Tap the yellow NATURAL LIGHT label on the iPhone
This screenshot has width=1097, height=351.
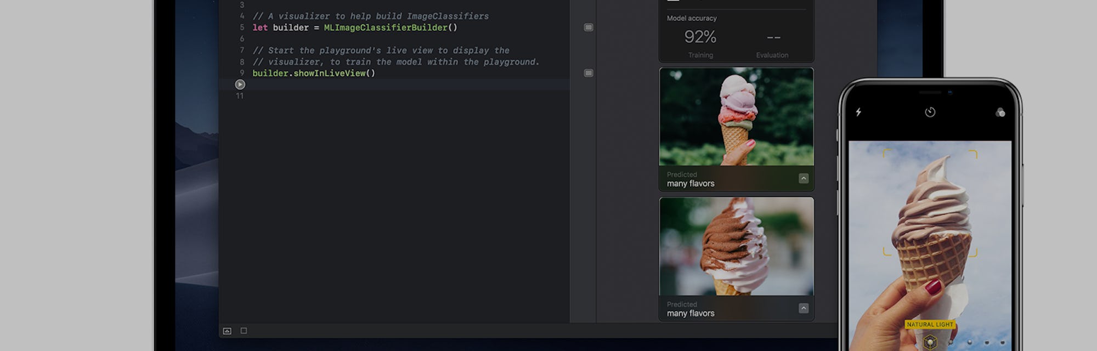[930, 324]
